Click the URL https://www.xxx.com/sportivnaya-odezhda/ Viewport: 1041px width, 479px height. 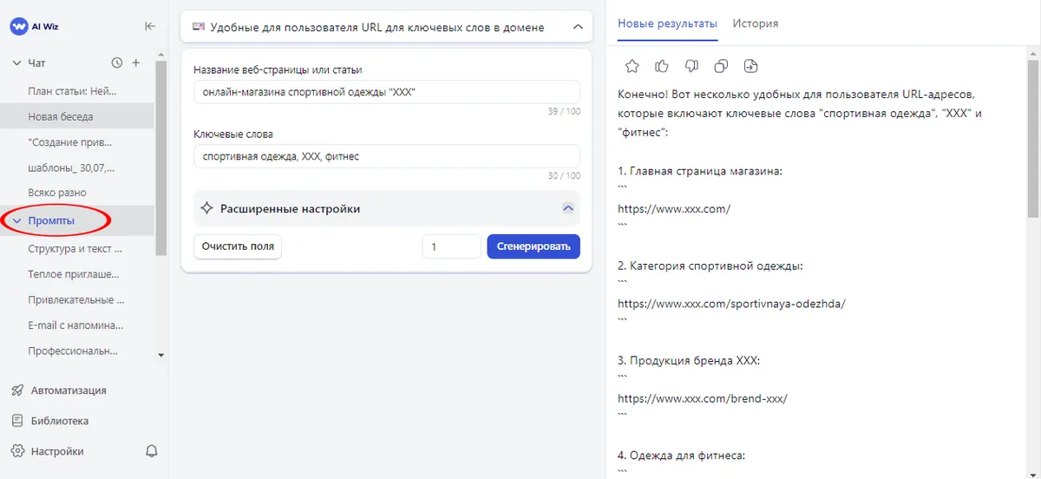[731, 304]
